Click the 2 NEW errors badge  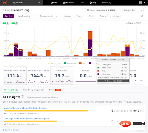coord(58,90)
